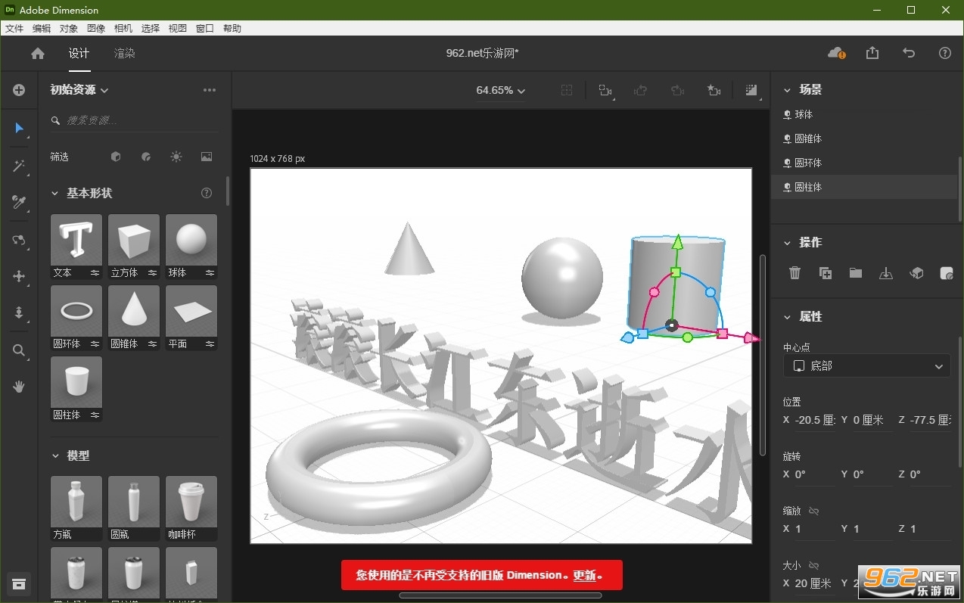Image resolution: width=964 pixels, height=603 pixels.
Task: Open the 对象 menu
Action: 69,28
